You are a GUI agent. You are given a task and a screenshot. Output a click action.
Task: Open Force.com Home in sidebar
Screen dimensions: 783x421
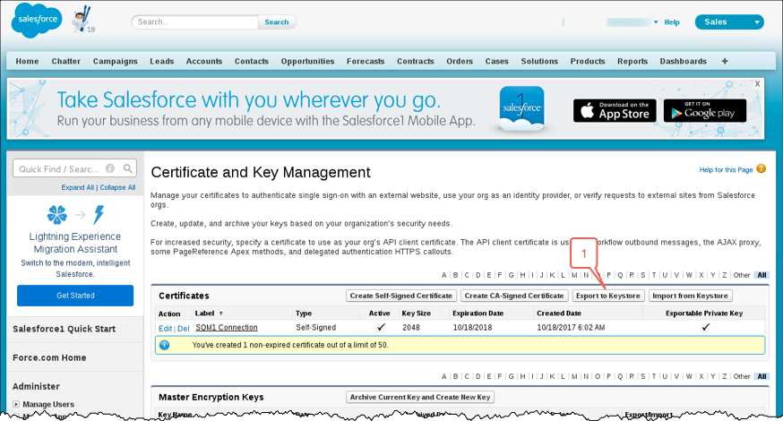[49, 357]
